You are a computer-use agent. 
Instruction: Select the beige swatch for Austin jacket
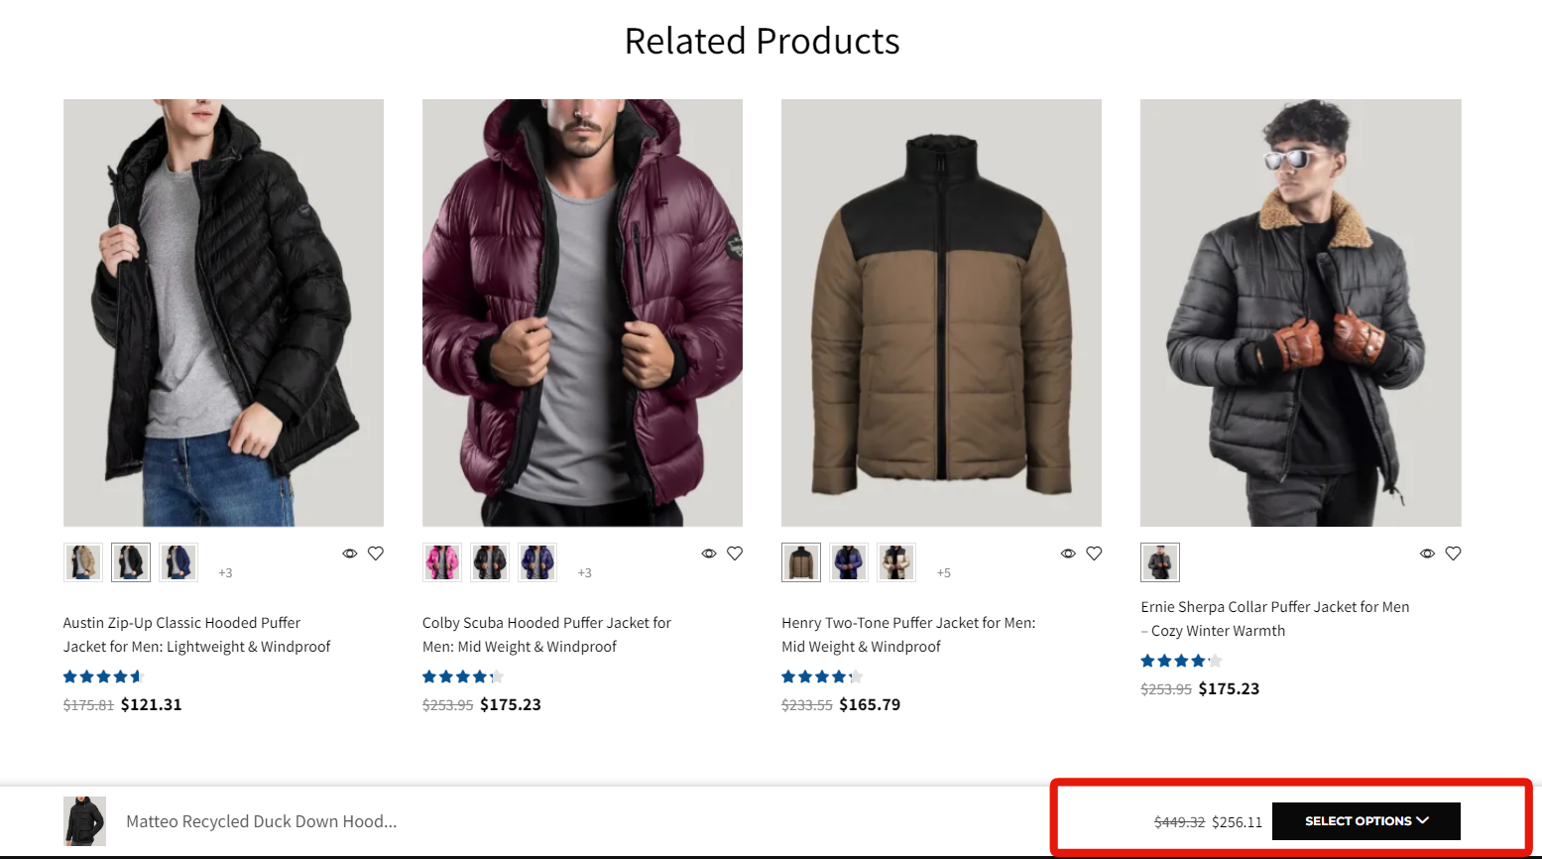pyautogui.click(x=83, y=562)
